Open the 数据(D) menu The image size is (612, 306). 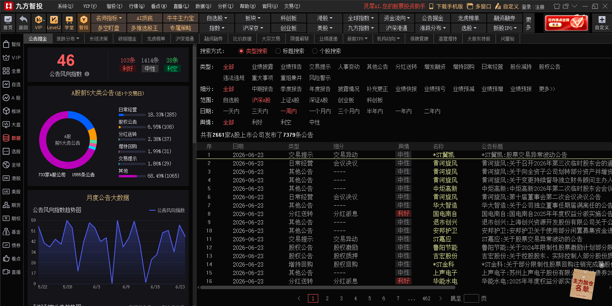(203, 6)
